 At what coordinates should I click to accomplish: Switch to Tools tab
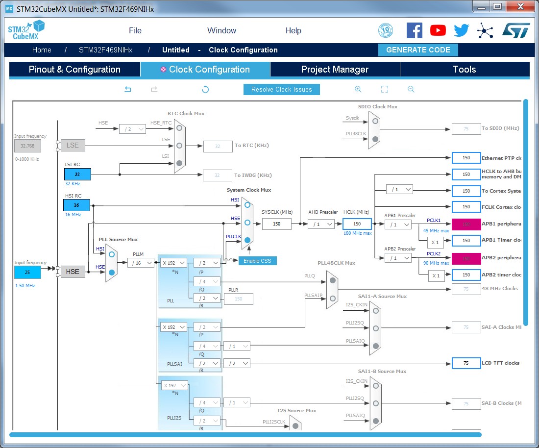(465, 70)
